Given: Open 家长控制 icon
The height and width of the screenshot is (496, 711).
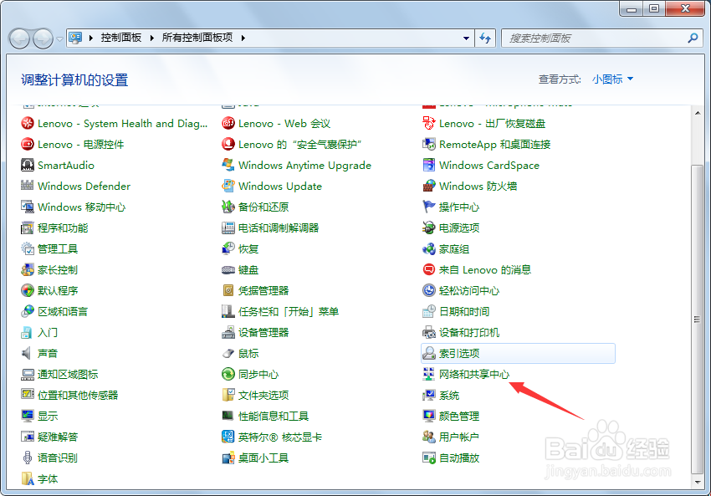Looking at the screenshot, I should [x=28, y=270].
